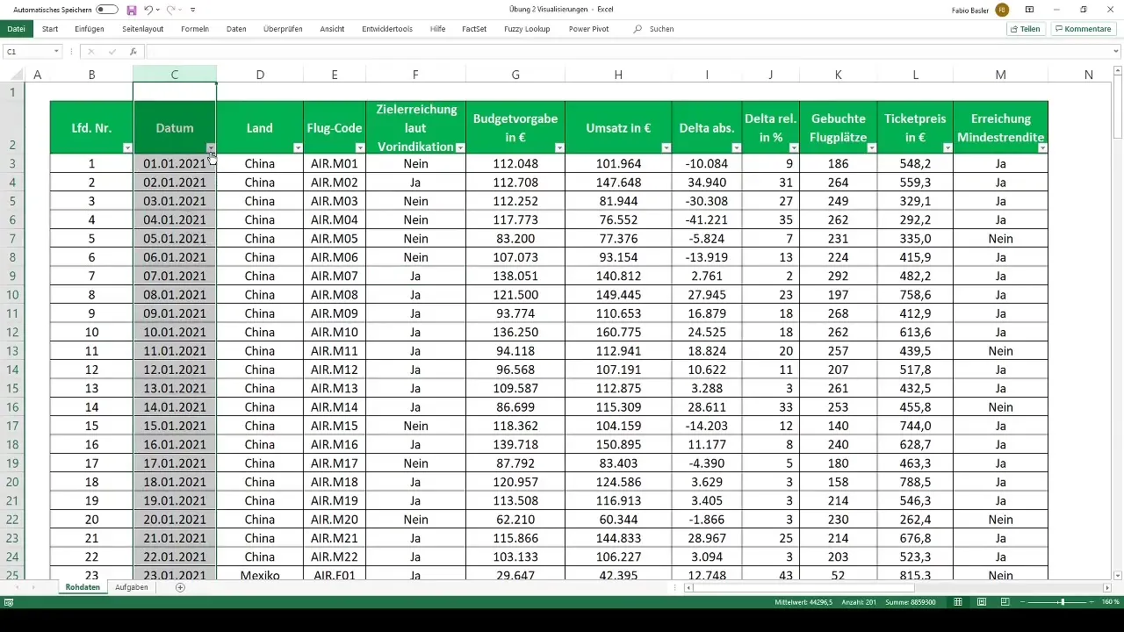Viewport: 1124px width, 632px height.
Task: Click the zoom slider handle
Action: click(1063, 602)
